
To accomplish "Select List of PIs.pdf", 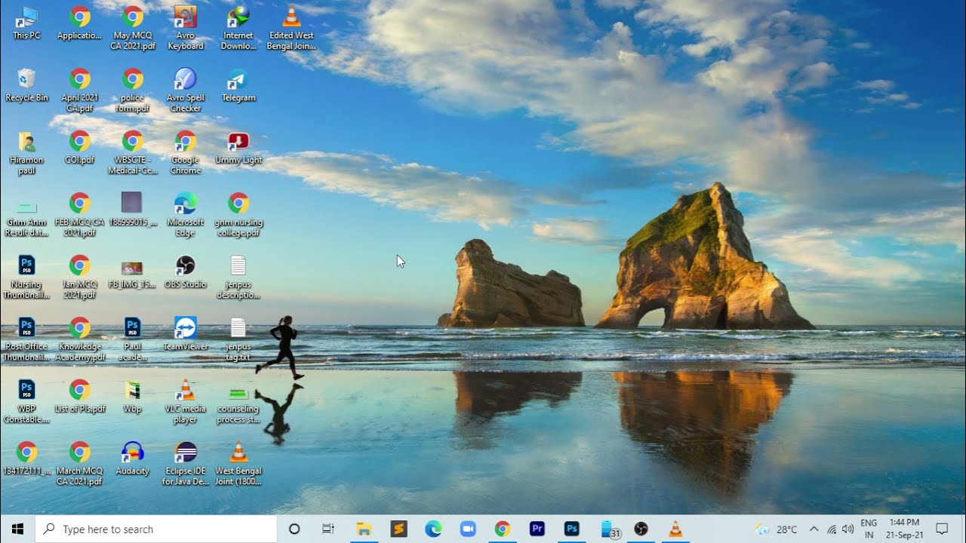I will (80, 396).
